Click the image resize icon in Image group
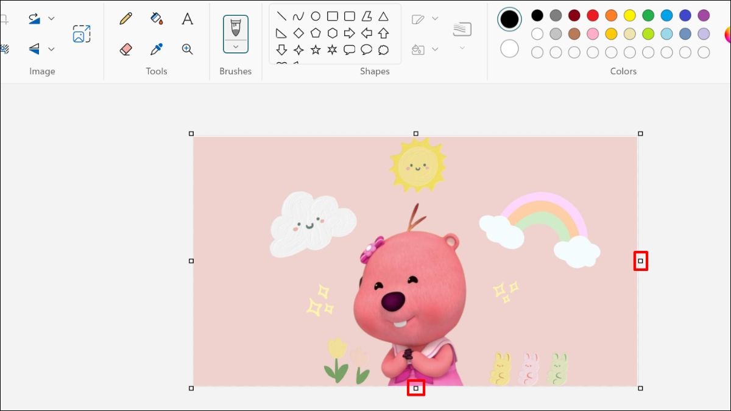Screen dimensions: 731x411 click(82, 33)
